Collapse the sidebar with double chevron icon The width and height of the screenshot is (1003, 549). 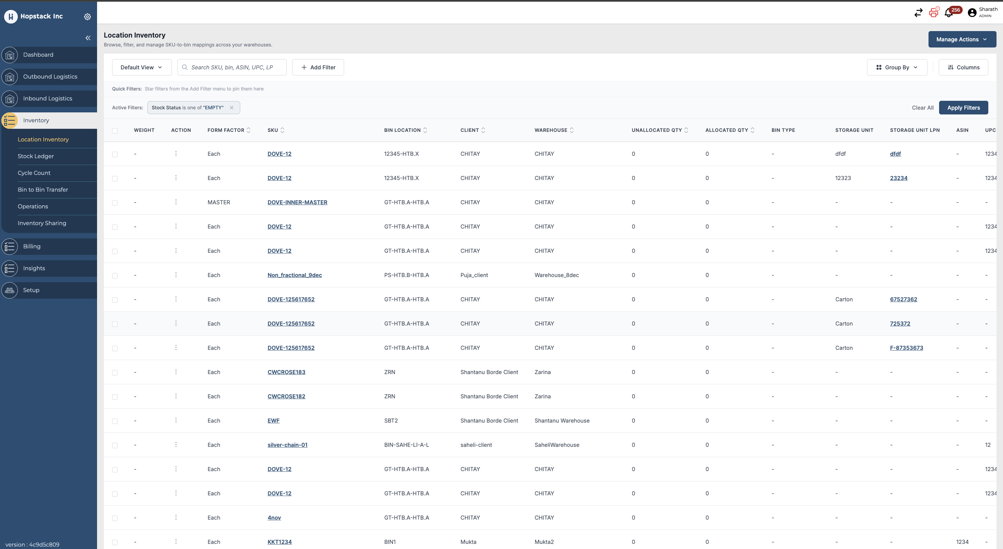(x=88, y=38)
